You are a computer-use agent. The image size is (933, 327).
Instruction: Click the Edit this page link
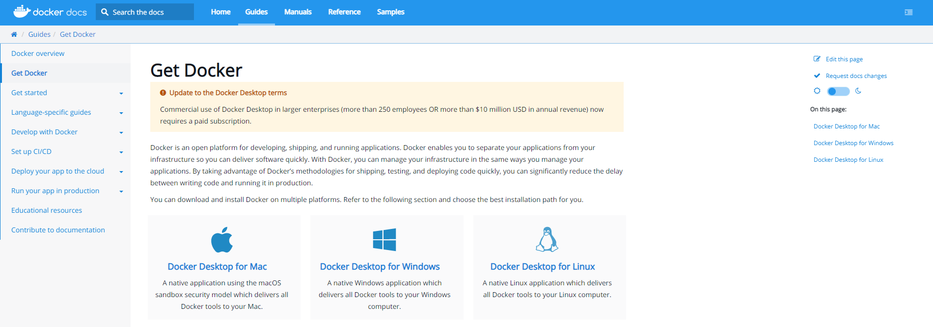844,59
